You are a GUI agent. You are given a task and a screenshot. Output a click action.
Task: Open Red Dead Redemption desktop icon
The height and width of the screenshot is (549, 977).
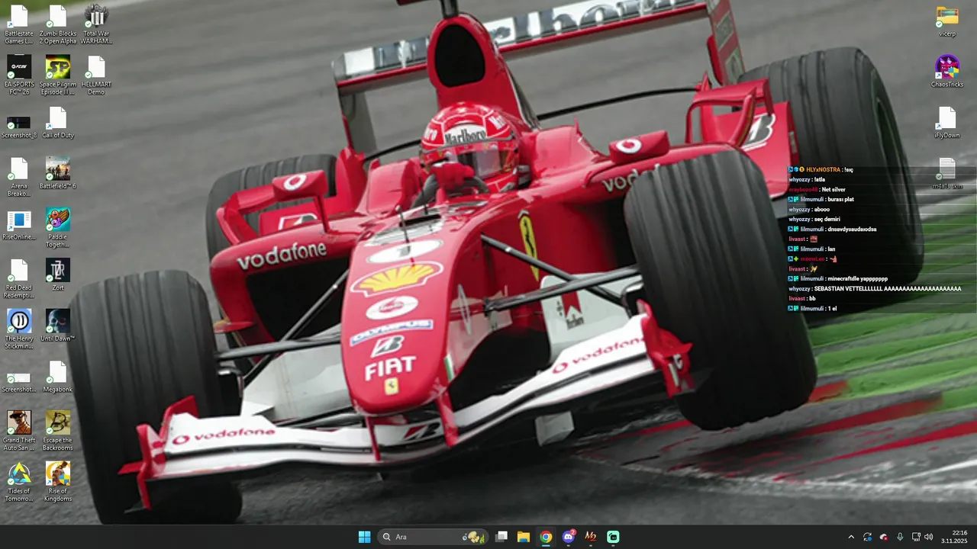tap(19, 279)
